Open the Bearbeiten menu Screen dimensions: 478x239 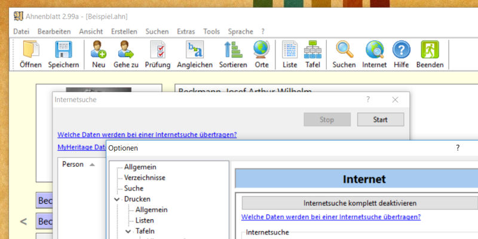point(54,32)
